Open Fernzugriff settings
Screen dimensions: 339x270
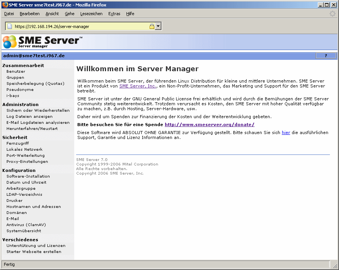17,143
